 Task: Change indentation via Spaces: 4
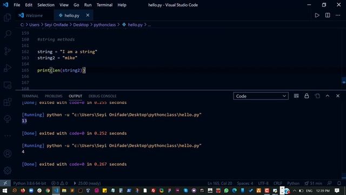click(245, 183)
